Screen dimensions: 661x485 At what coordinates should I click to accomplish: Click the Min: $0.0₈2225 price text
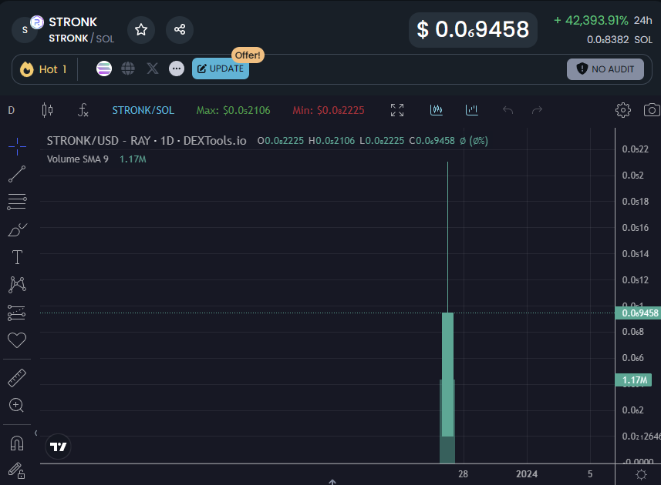[x=329, y=110]
